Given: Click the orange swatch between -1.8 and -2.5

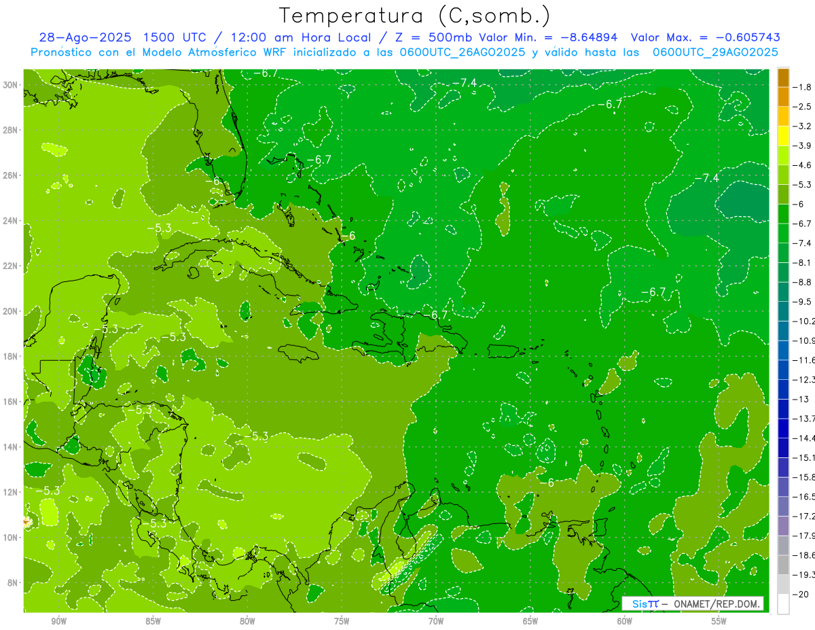Looking at the screenshot, I should (x=783, y=97).
